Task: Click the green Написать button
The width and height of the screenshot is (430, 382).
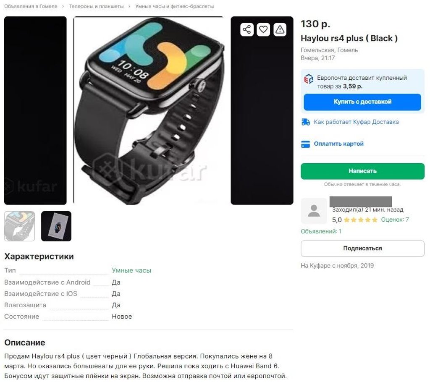Action: click(x=362, y=171)
